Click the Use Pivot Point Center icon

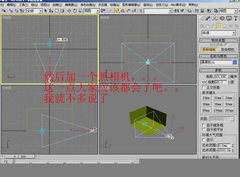coord(103,11)
